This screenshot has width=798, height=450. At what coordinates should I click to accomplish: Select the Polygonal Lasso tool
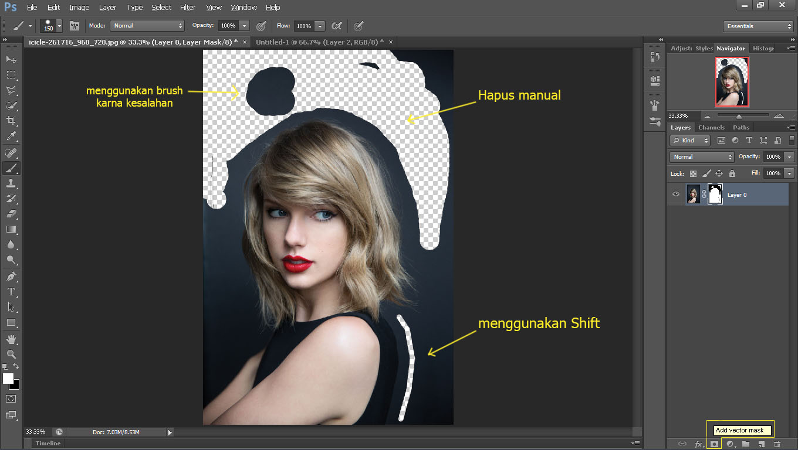(x=11, y=90)
